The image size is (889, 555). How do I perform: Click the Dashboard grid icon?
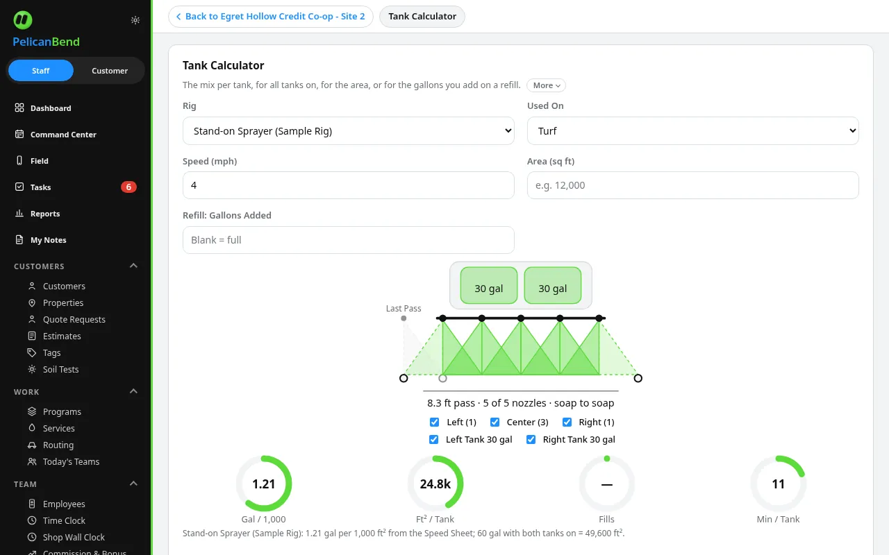coord(19,108)
